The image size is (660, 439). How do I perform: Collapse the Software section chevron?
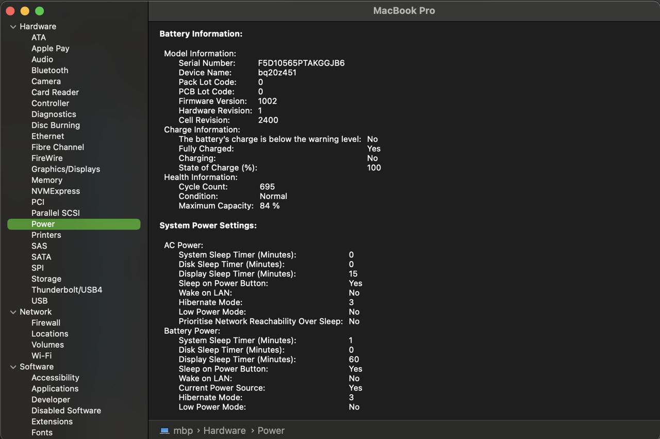13,367
